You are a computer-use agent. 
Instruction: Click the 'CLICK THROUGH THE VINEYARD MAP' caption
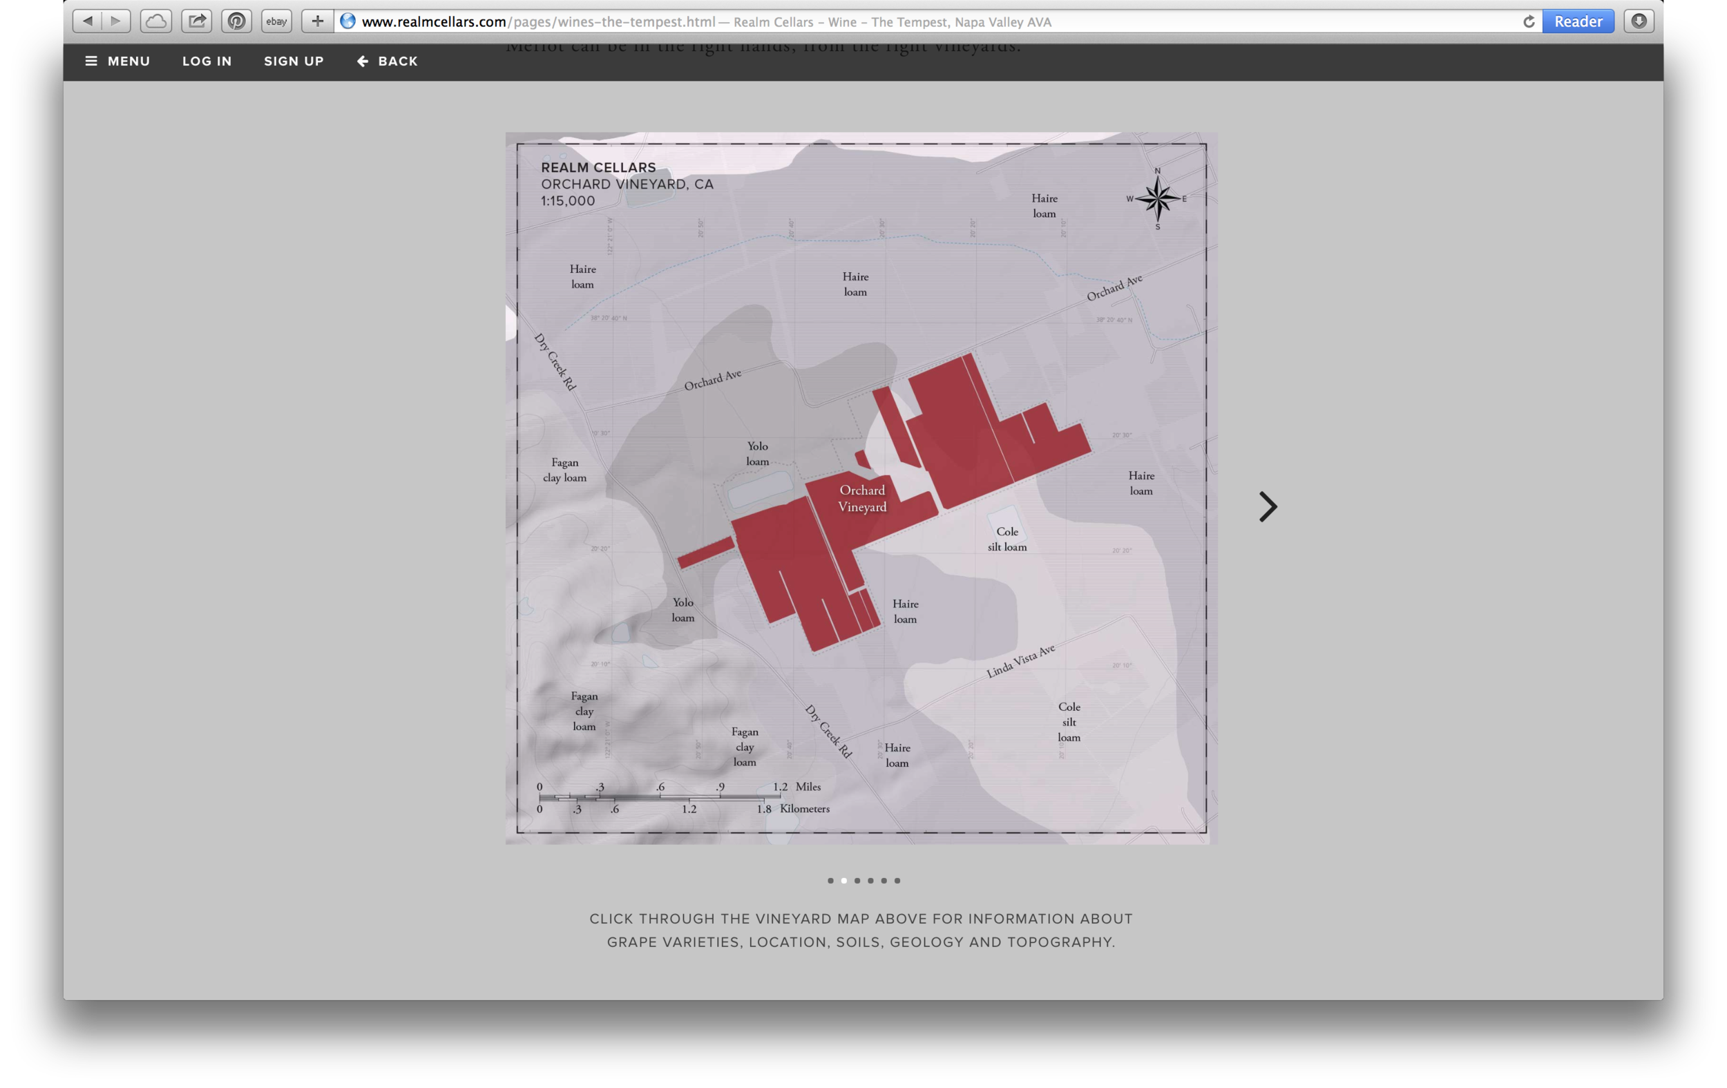[861, 931]
